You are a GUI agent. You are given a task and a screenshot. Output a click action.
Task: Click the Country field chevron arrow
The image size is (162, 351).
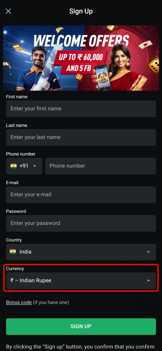click(x=148, y=252)
